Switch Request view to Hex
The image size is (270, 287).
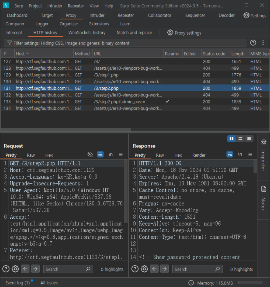click(49, 155)
